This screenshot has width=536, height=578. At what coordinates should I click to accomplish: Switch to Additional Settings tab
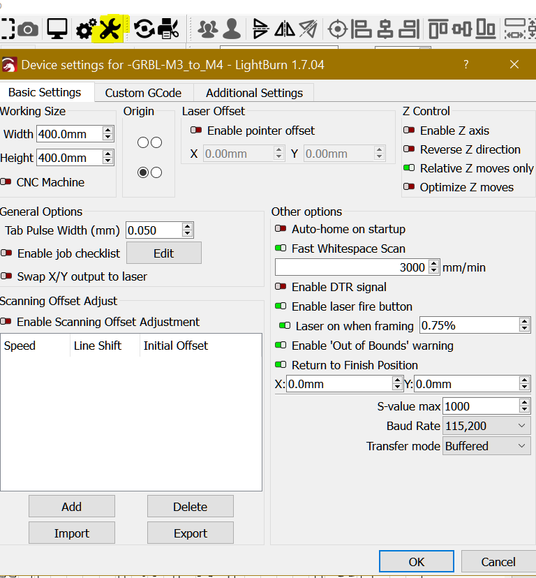(254, 93)
